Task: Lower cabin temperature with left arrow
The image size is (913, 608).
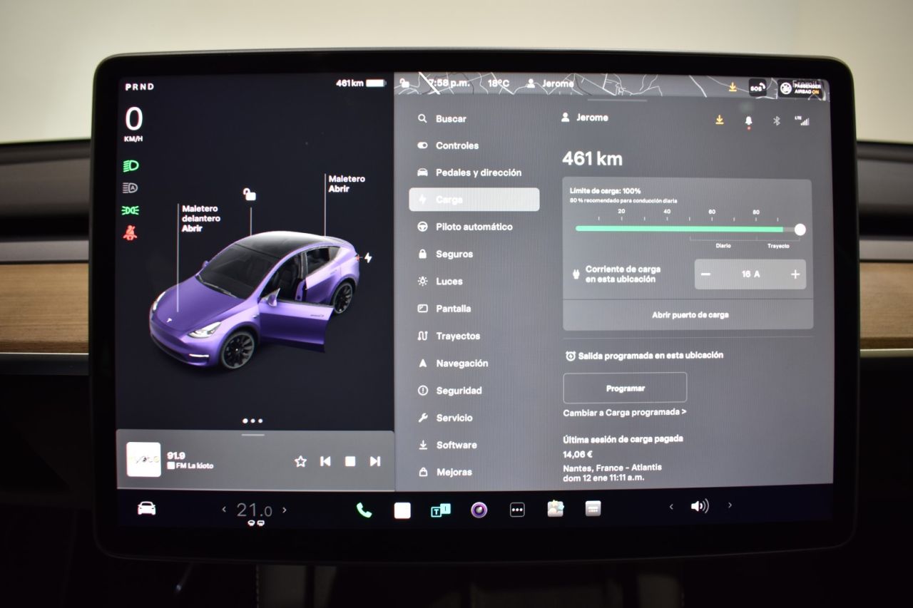Action: pos(224,510)
